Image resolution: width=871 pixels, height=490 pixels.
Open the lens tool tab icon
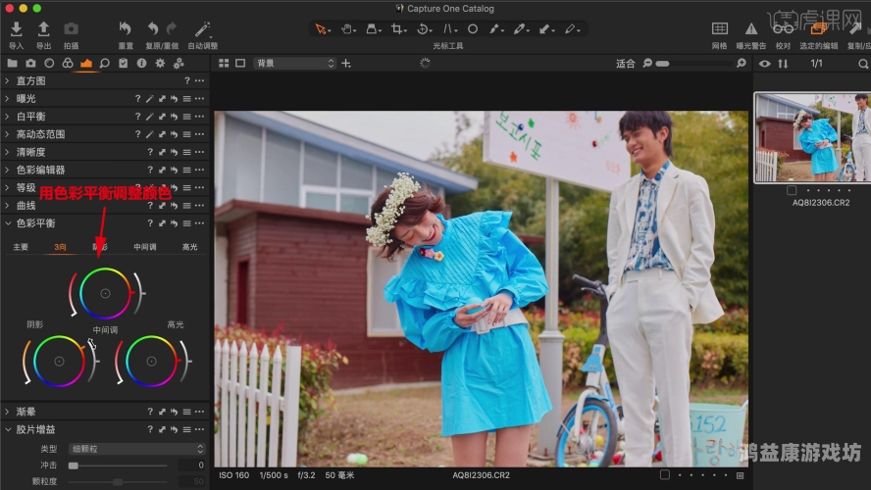[49, 64]
